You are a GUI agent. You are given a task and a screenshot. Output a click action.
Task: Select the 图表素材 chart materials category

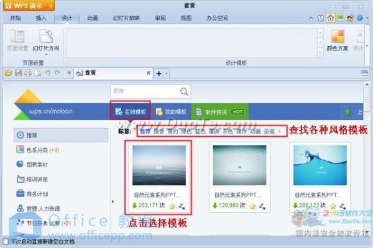pos(32,165)
